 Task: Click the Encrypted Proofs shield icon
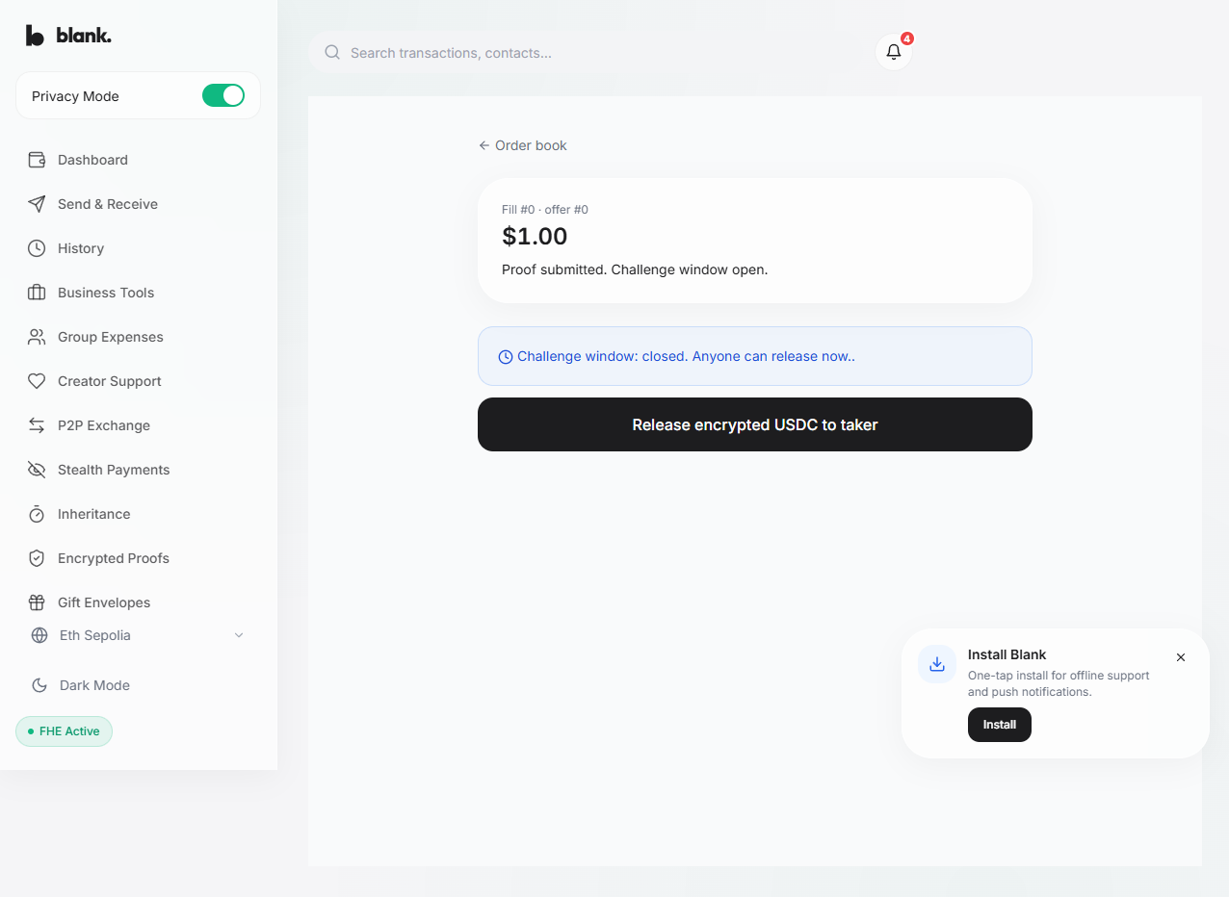(x=37, y=558)
